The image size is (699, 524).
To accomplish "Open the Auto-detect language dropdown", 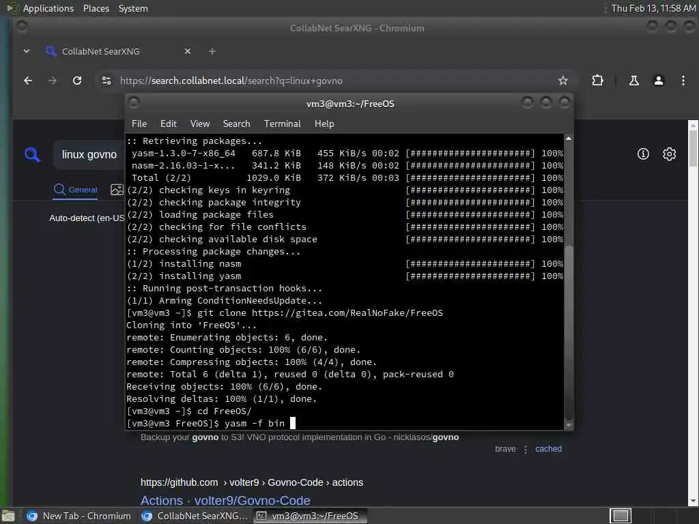I will (x=87, y=218).
